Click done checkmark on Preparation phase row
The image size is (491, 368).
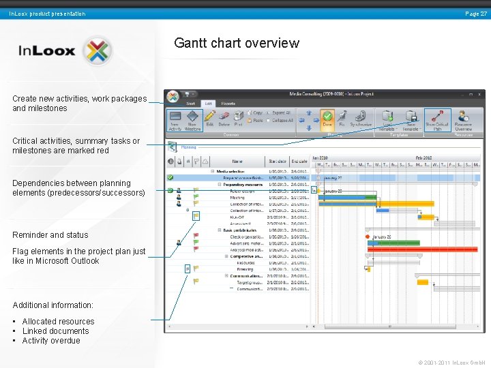170,178
